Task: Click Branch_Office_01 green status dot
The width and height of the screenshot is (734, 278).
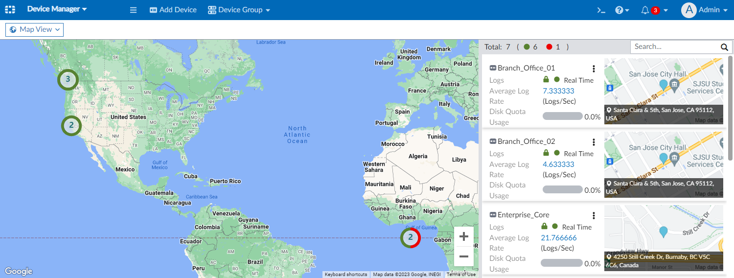Action: click(x=557, y=79)
